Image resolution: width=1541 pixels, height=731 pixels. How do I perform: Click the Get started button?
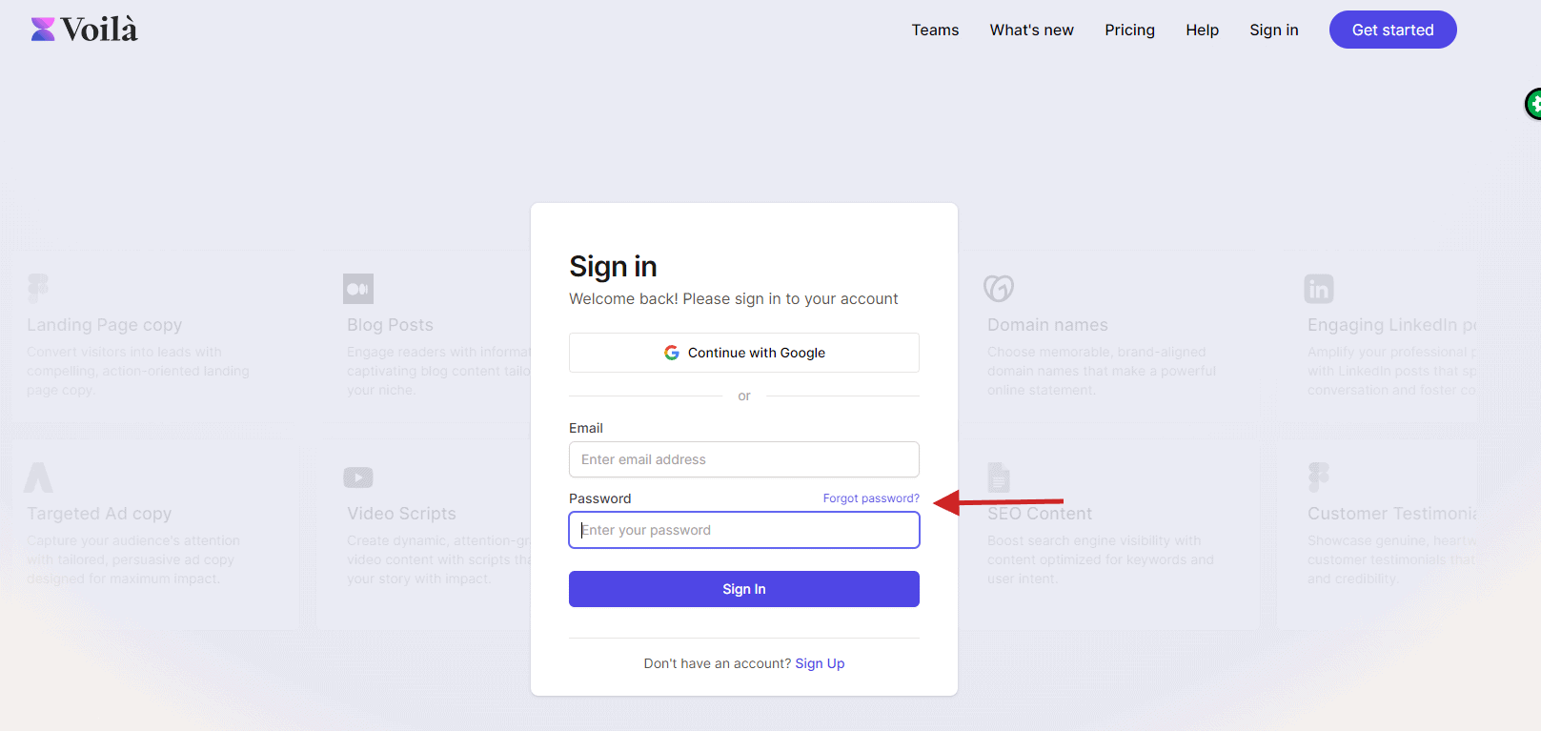(x=1392, y=30)
